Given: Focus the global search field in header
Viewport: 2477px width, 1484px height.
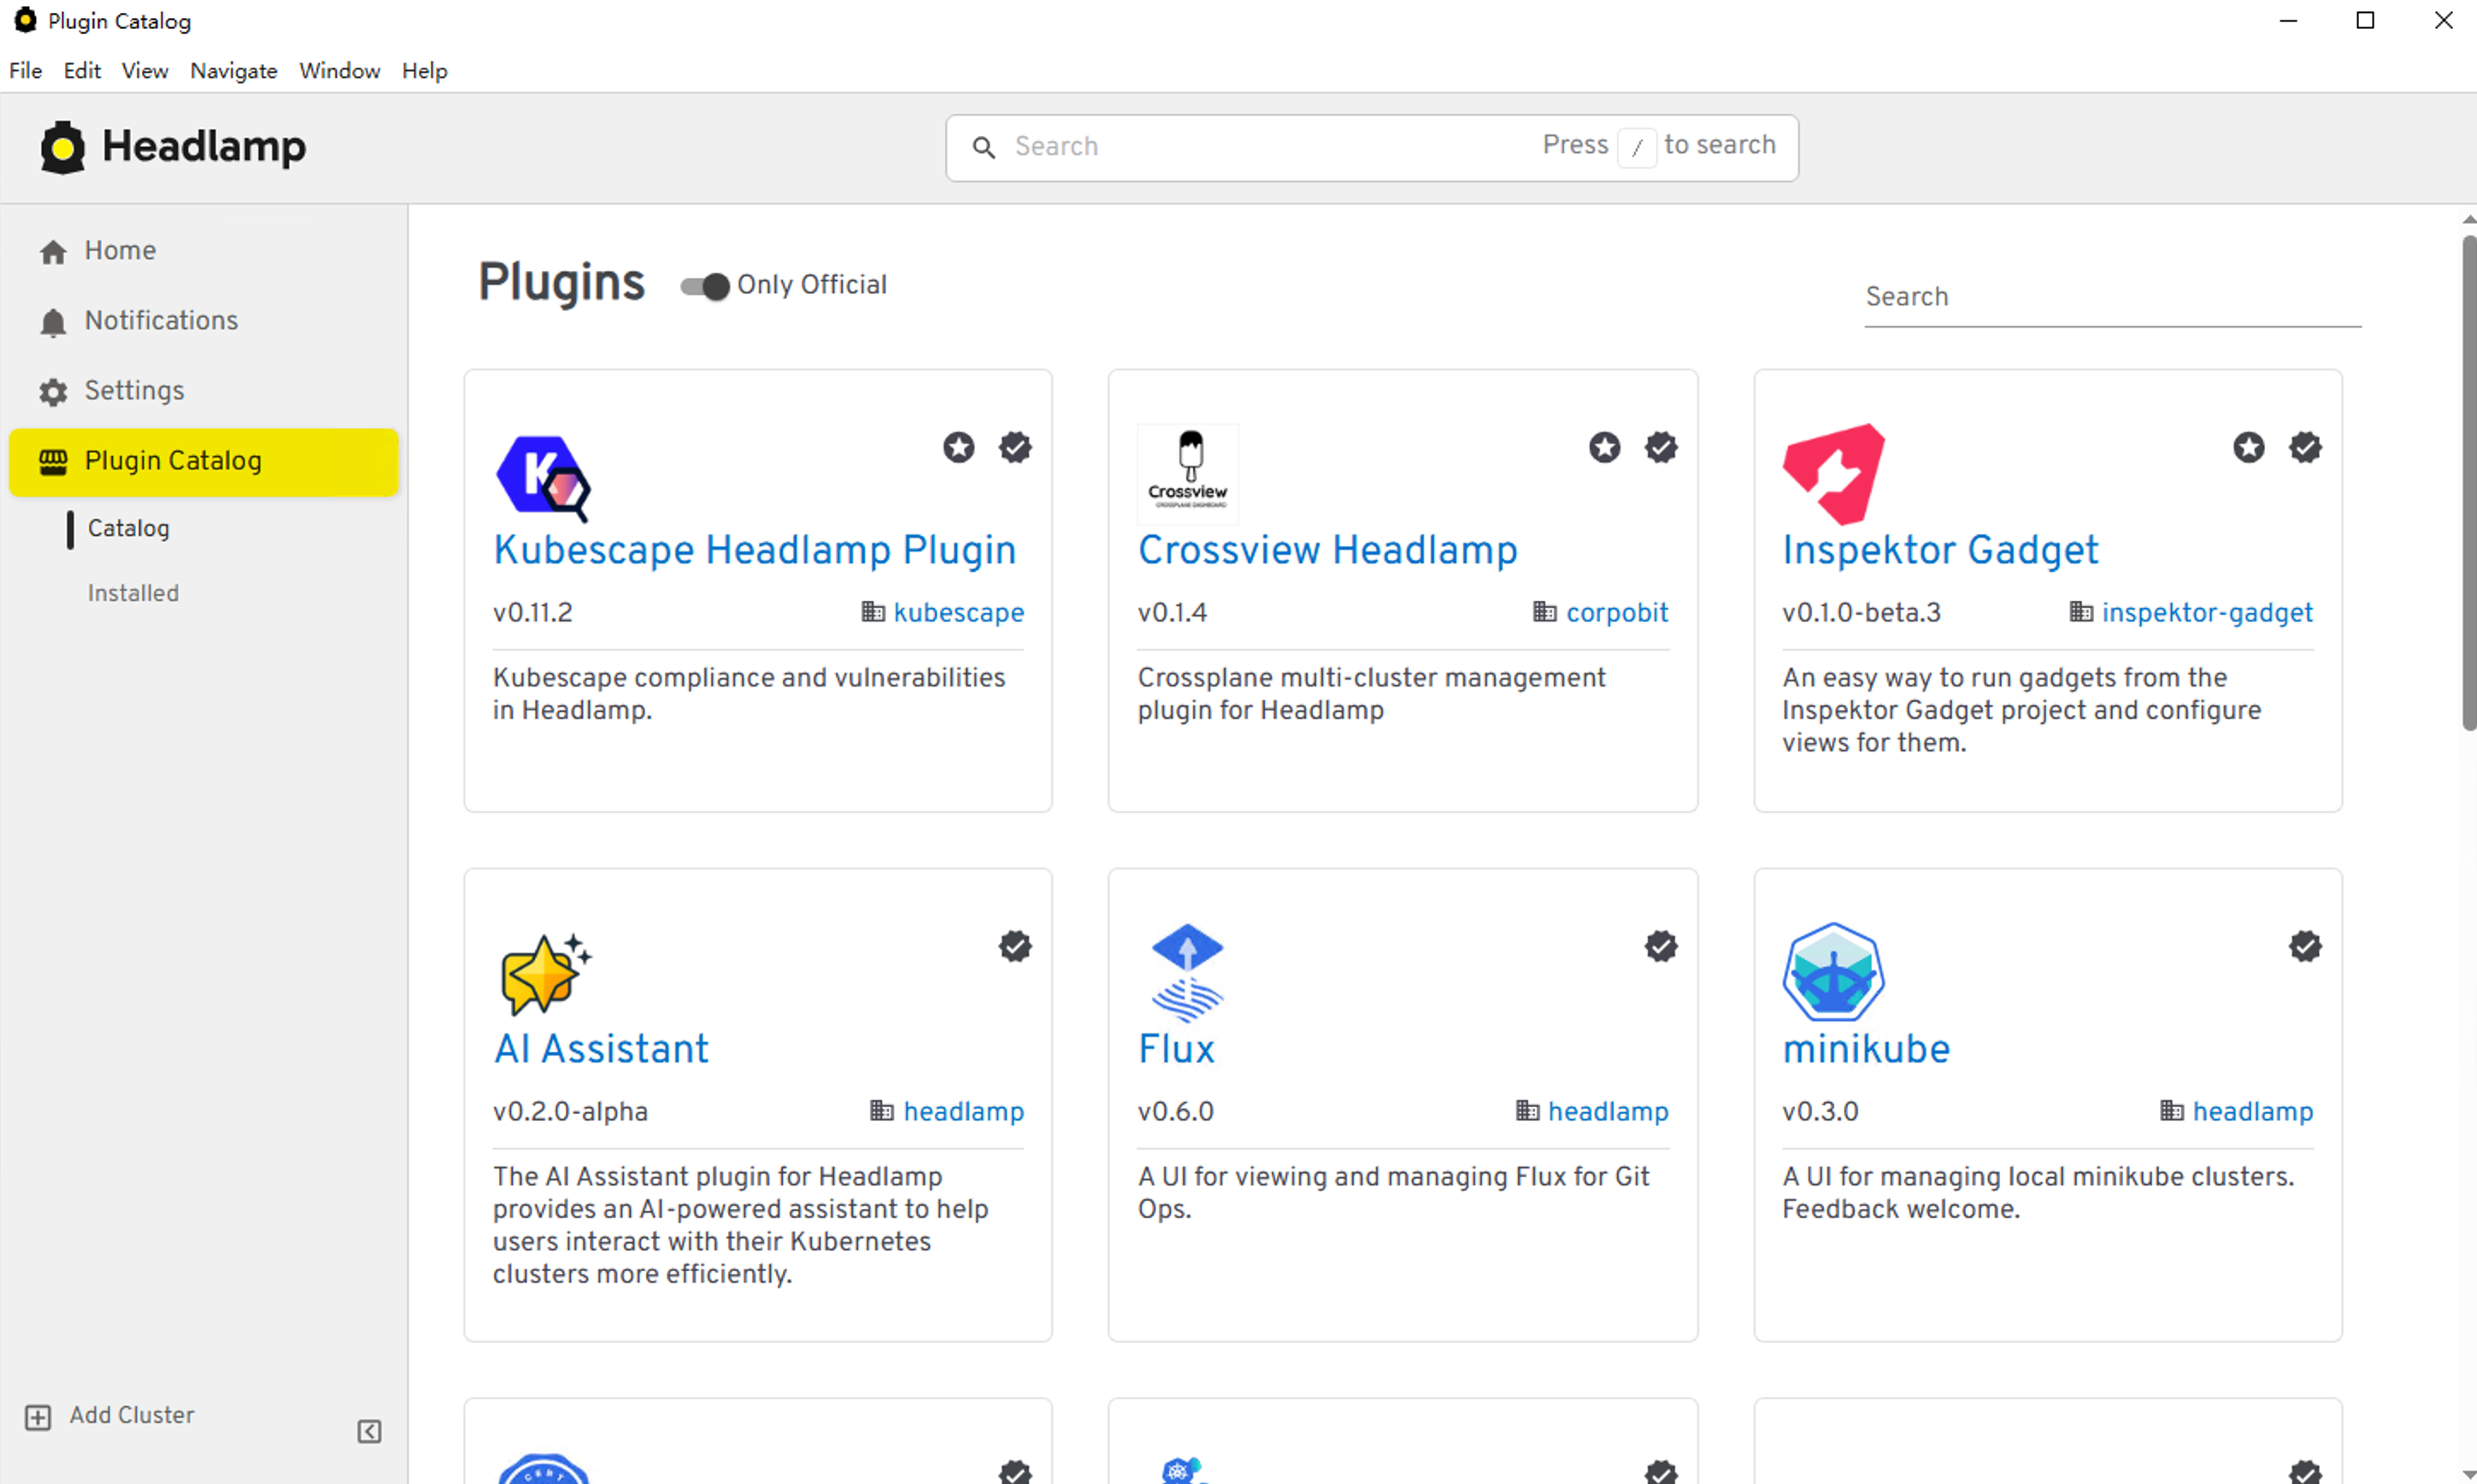Looking at the screenshot, I should click(1372, 148).
